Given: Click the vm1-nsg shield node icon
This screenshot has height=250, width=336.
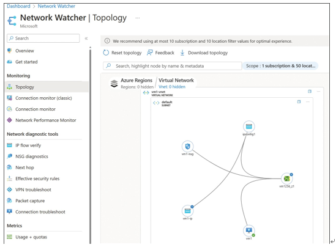Looking at the screenshot, I should [187, 147].
